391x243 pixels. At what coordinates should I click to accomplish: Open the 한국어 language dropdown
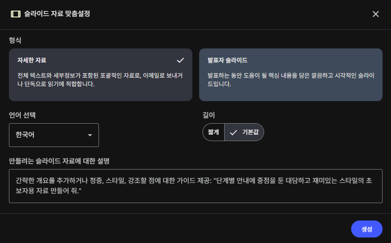(54, 135)
